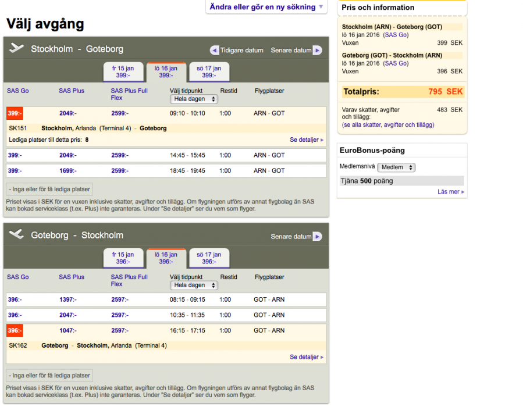Click the 483 SEK taxes amount

(x=450, y=110)
